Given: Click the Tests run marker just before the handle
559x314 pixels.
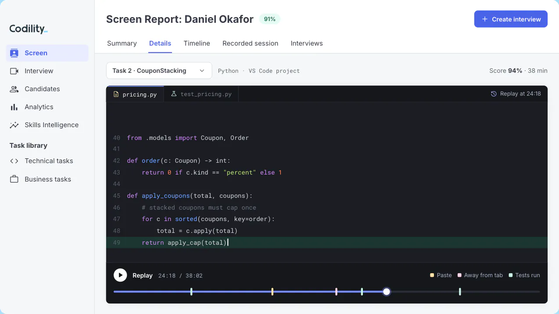Looking at the screenshot, I should pos(362,292).
